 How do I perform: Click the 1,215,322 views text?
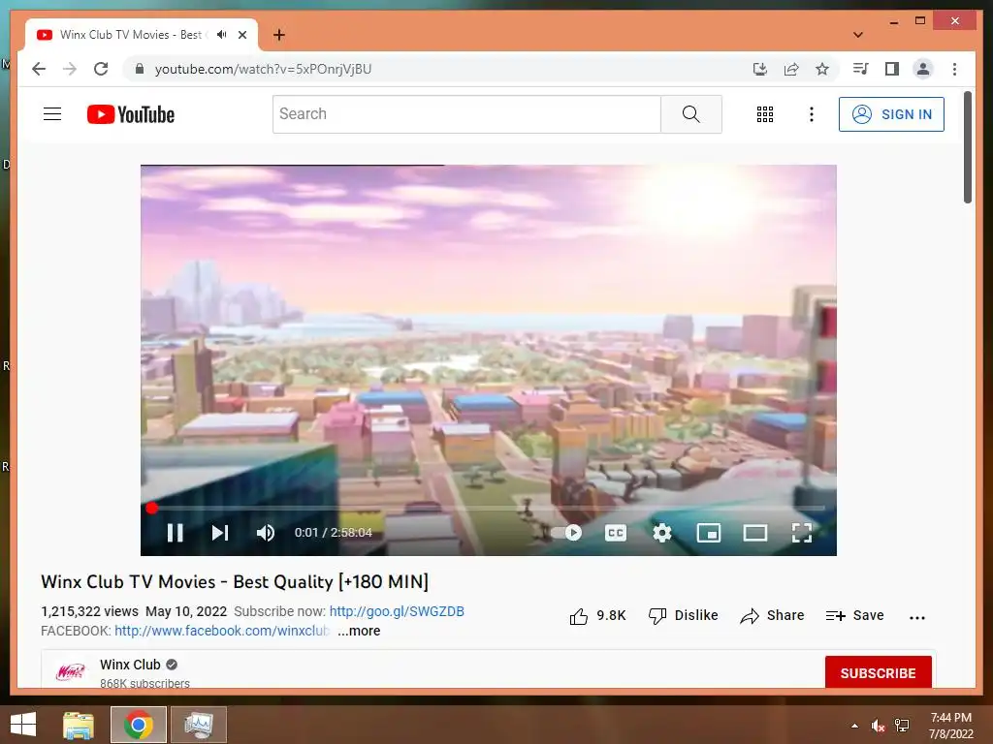[x=89, y=611]
